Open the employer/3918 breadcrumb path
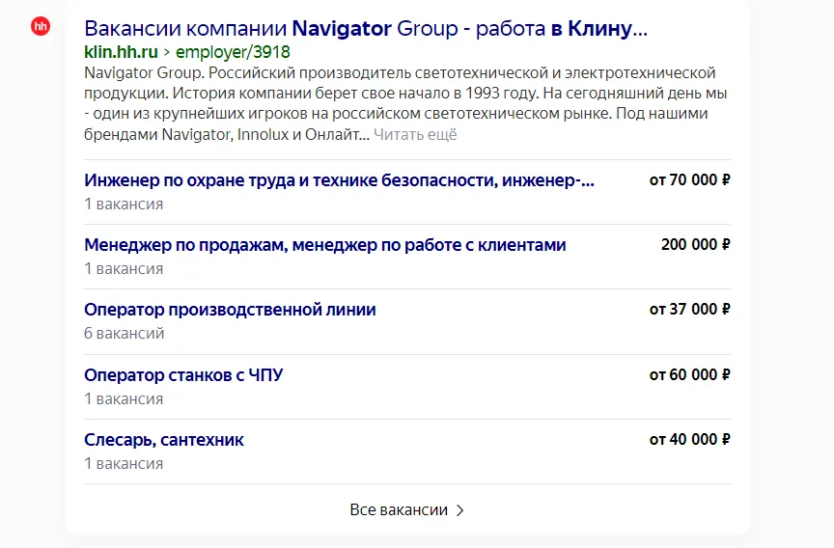 point(232,52)
